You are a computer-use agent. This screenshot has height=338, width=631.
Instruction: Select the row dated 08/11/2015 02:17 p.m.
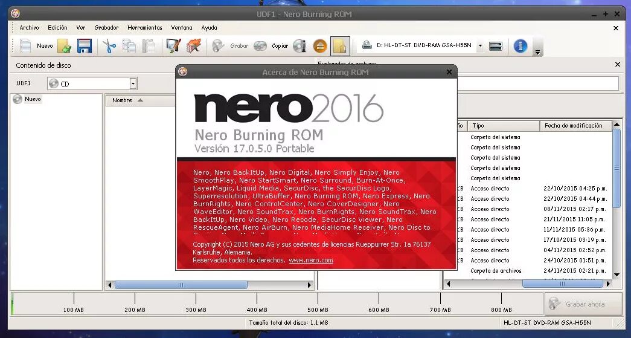click(x=534, y=209)
